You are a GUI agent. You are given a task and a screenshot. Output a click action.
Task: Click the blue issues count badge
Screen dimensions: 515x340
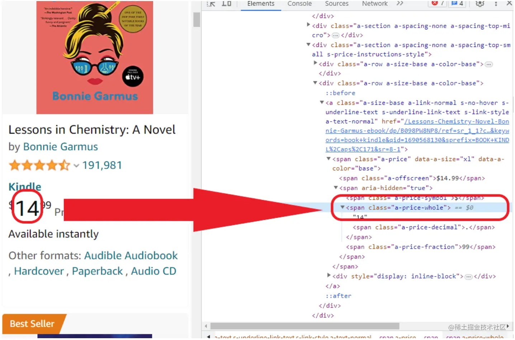[457, 3]
